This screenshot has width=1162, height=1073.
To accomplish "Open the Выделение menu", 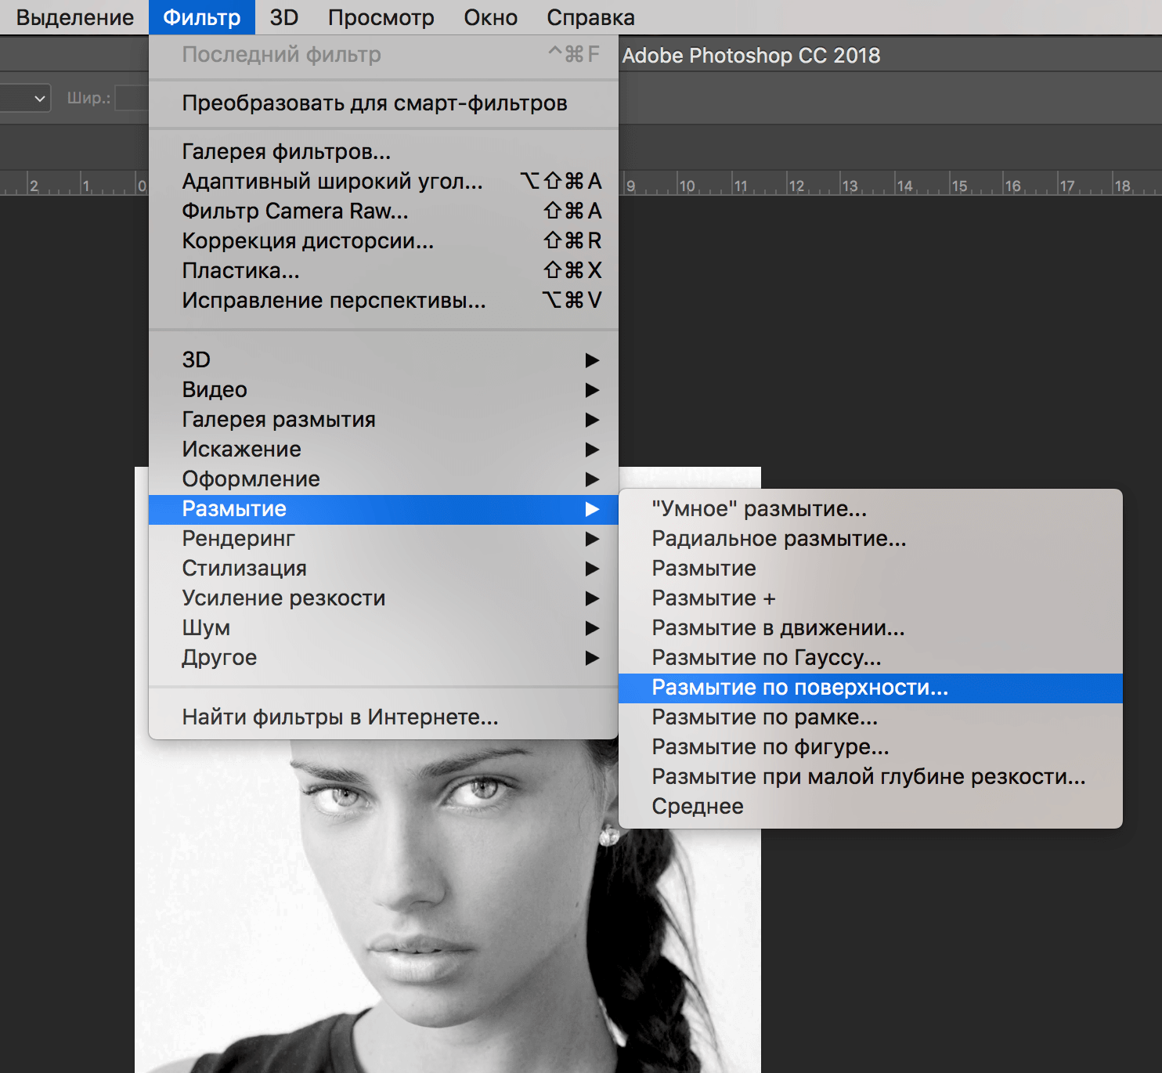I will click(74, 17).
